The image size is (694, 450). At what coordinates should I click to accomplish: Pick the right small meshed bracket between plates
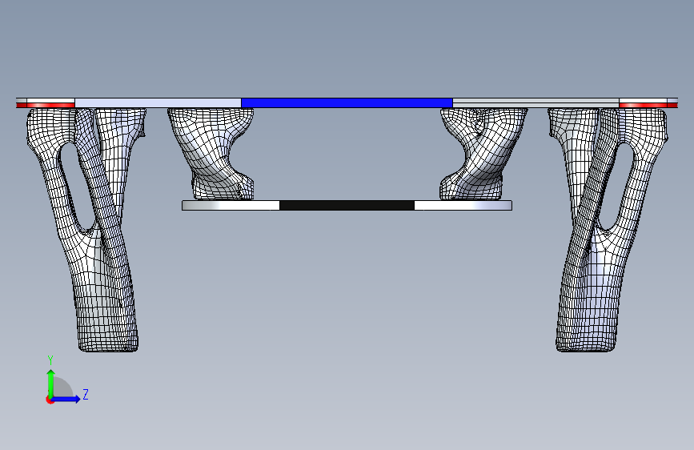pos(483,153)
